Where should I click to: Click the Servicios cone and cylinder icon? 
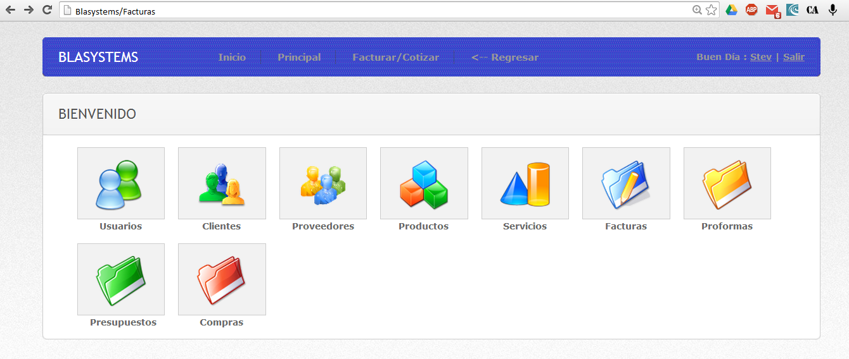[525, 183]
